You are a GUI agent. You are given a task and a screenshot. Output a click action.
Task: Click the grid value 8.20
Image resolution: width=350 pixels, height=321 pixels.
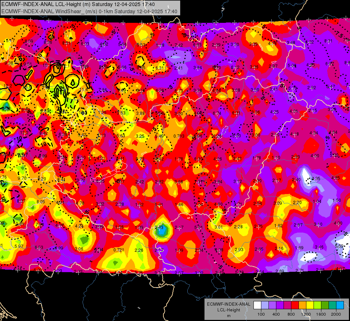pos(42,179)
